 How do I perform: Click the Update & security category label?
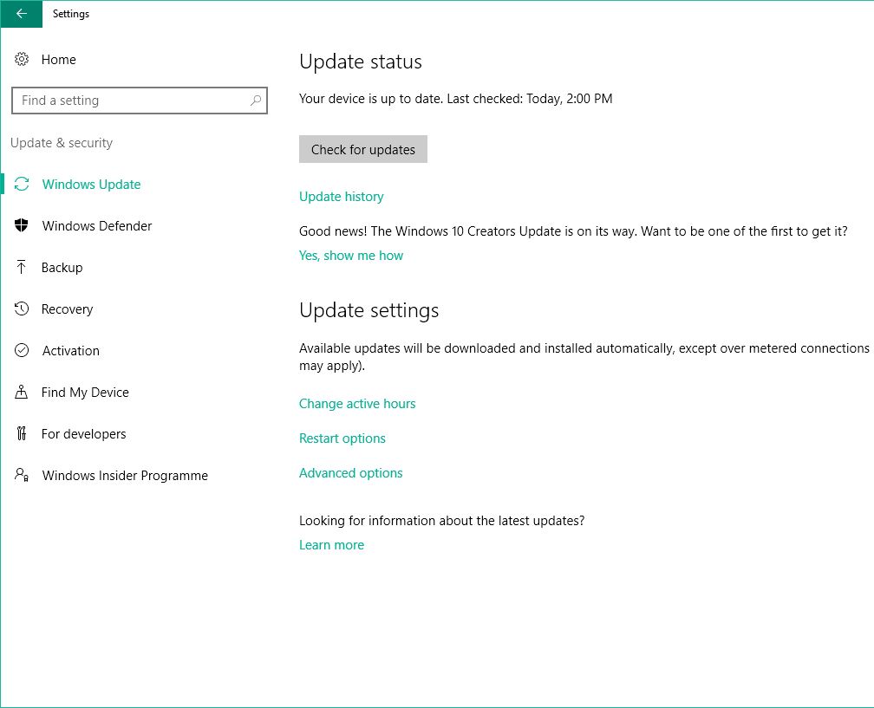(62, 143)
